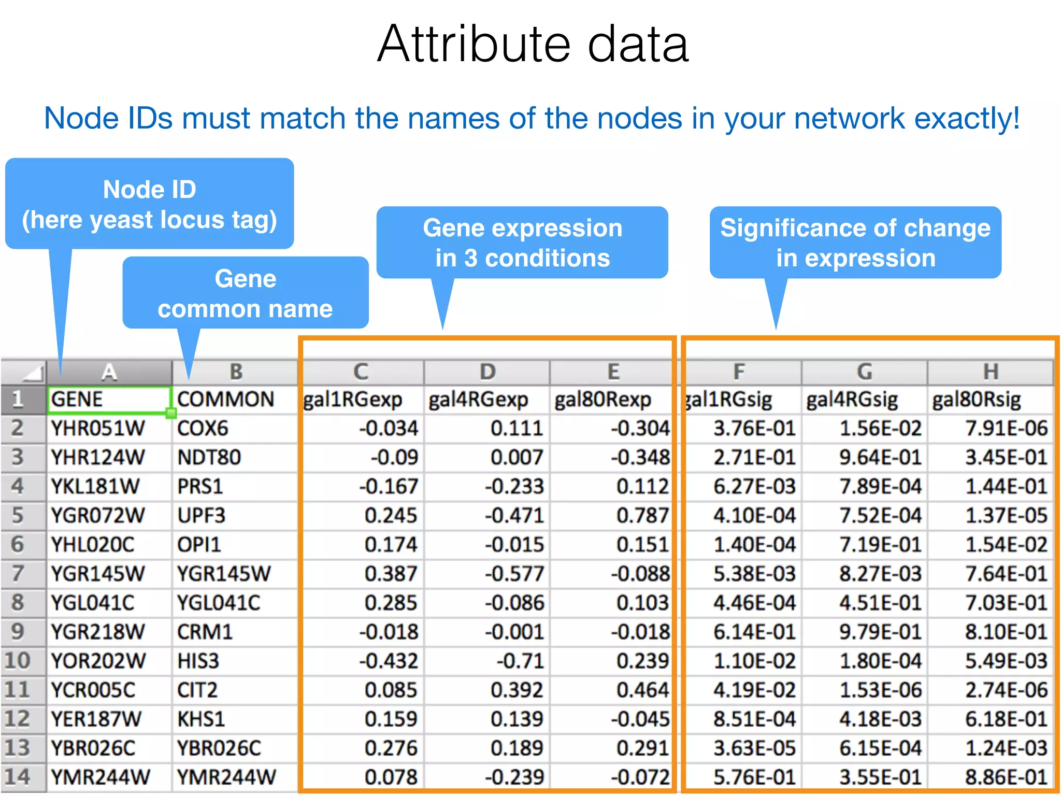Select column F header
Viewport: 1061px width, 796px height.
(739, 372)
